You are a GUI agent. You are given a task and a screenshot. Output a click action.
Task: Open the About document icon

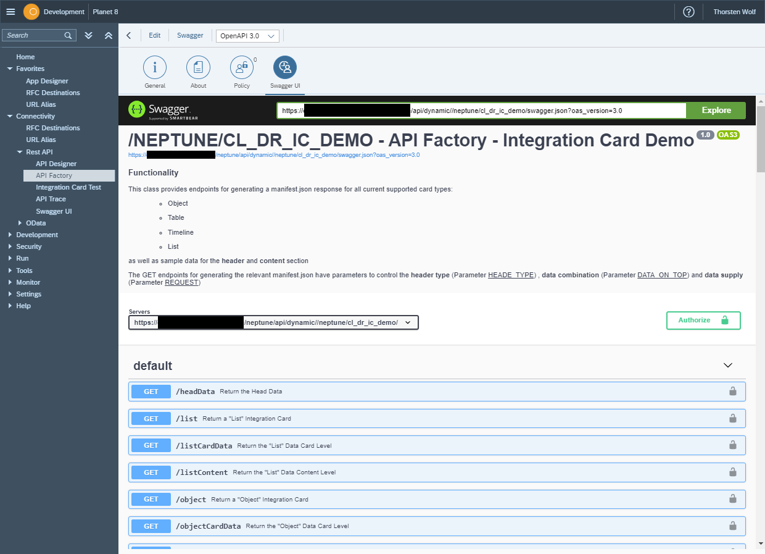pos(198,67)
